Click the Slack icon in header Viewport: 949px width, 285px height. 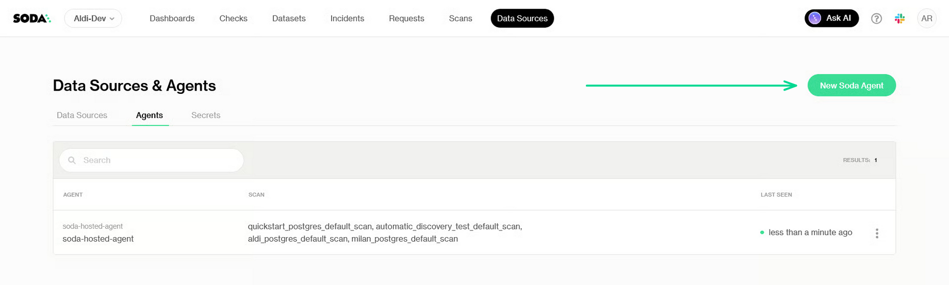900,19
